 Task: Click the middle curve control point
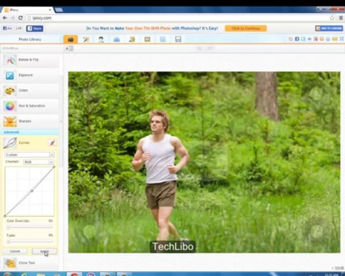point(32,191)
